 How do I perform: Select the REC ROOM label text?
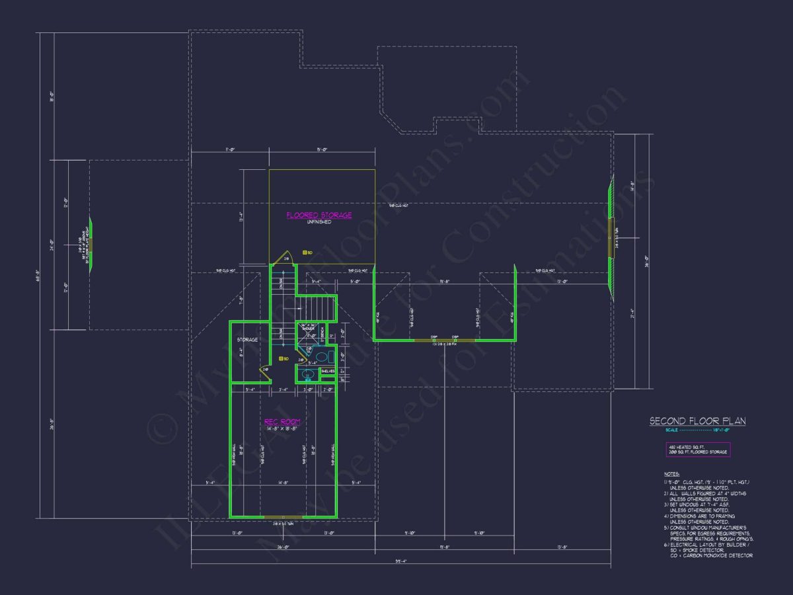tap(283, 421)
